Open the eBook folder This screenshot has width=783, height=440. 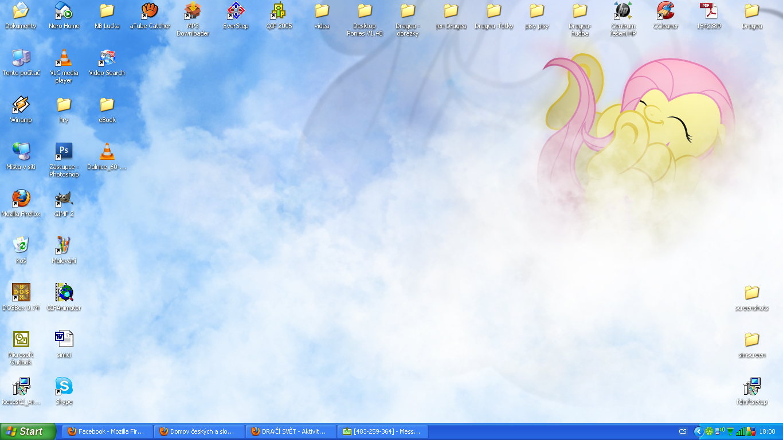107,109
